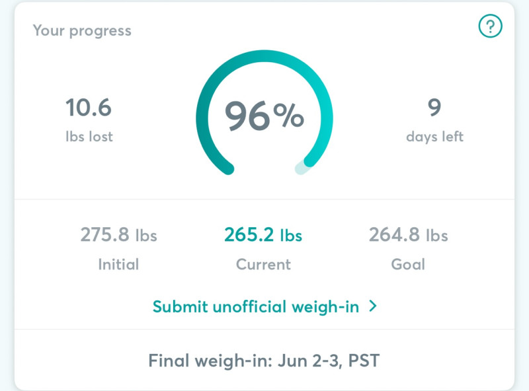The image size is (529, 391).
Task: Select the 275.8 lbs initial weight
Action: (119, 234)
